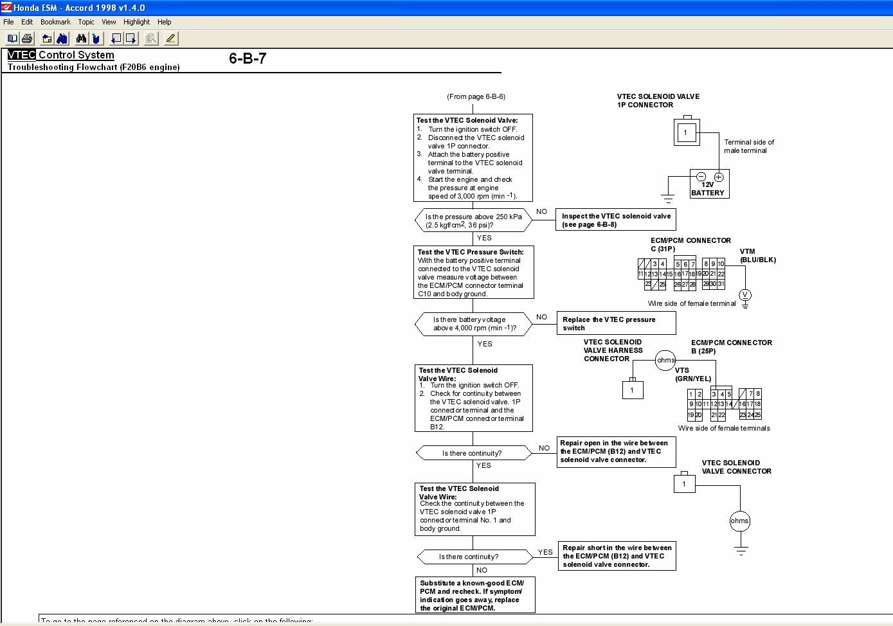Screen dimensions: 893x626
Task: Open the View menu
Action: 109,22
